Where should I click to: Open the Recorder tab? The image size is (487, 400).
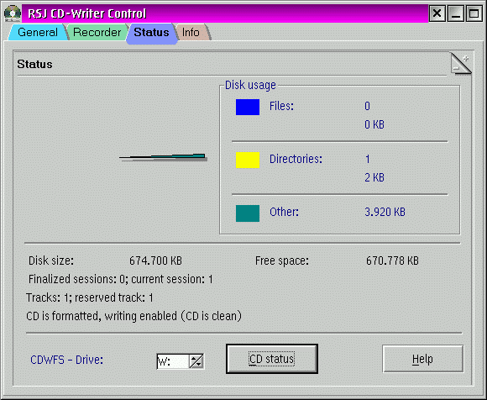pyautogui.click(x=97, y=32)
